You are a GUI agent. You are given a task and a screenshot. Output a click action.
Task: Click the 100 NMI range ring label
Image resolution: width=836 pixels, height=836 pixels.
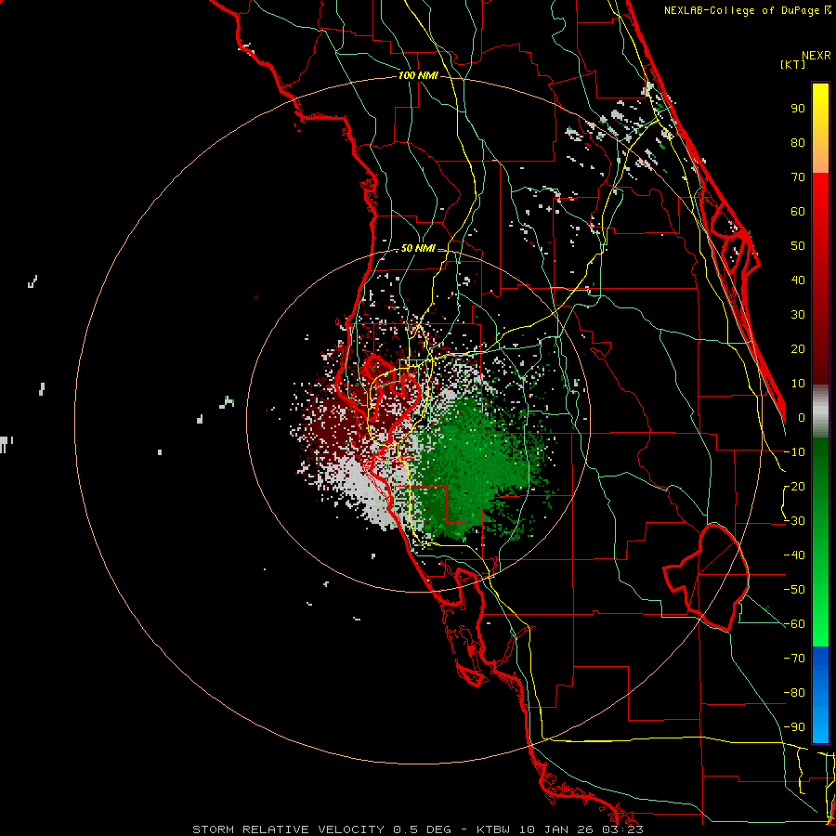point(417,76)
